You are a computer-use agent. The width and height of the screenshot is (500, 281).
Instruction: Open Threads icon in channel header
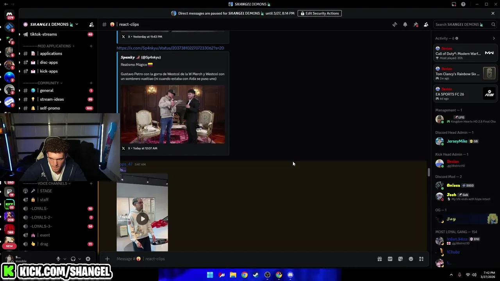(x=395, y=24)
